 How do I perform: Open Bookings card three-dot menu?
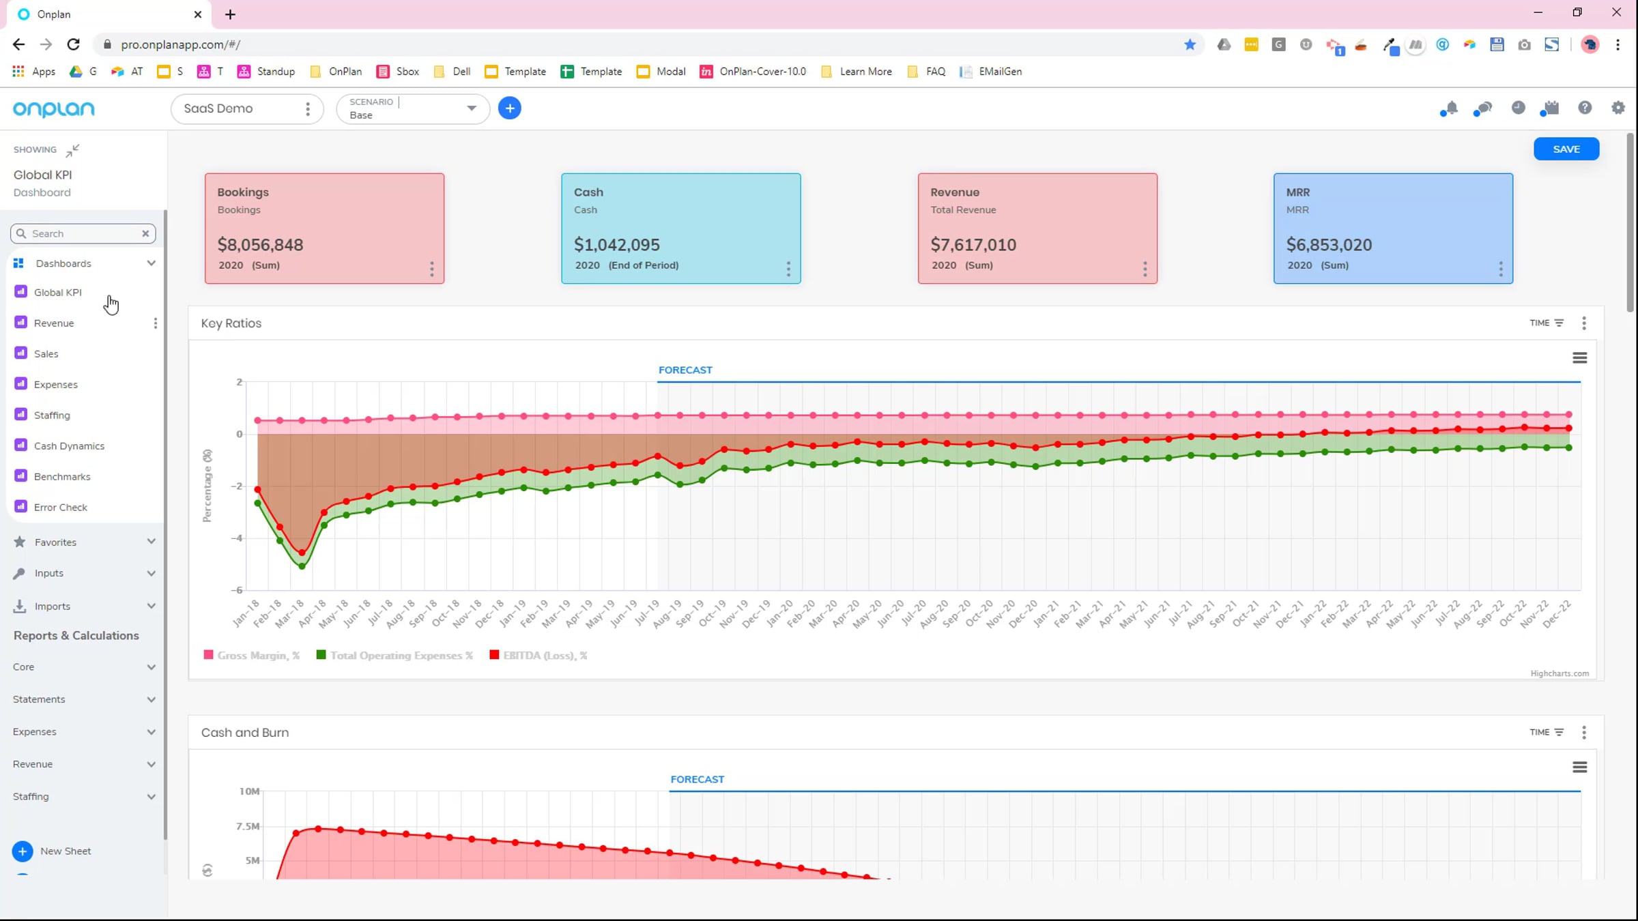pyautogui.click(x=431, y=269)
